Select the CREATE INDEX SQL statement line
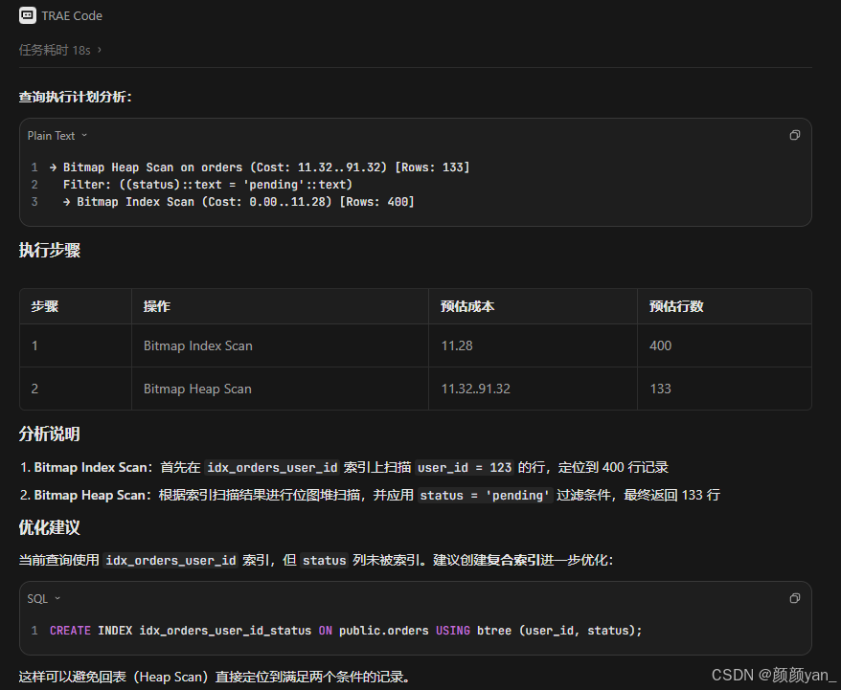This screenshot has height=690, width=841. pos(346,631)
